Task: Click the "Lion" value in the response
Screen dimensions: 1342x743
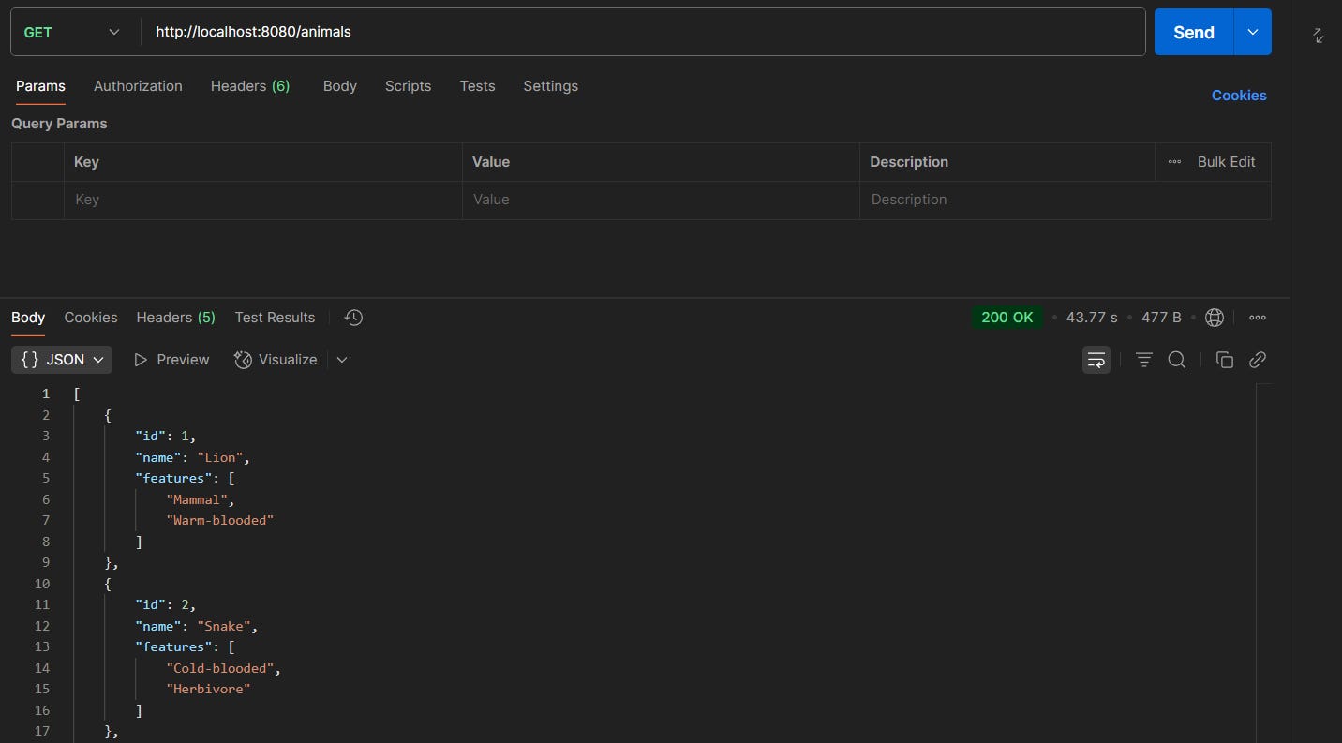Action: [222, 457]
